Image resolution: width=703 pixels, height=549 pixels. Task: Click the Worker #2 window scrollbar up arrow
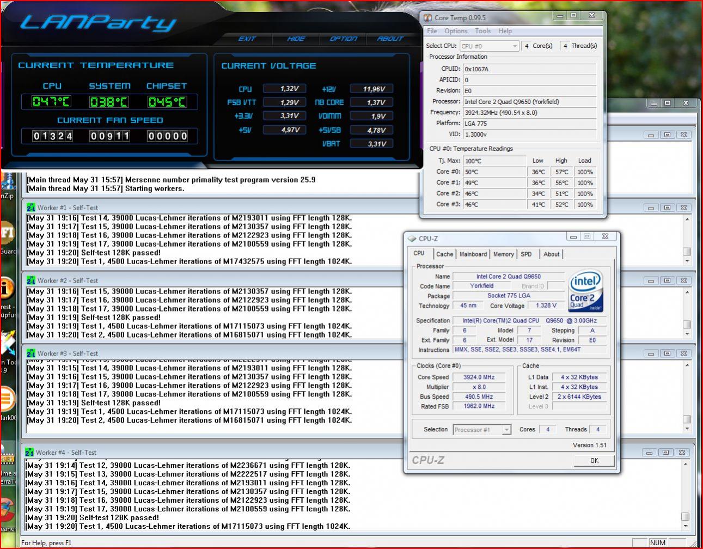pos(687,292)
